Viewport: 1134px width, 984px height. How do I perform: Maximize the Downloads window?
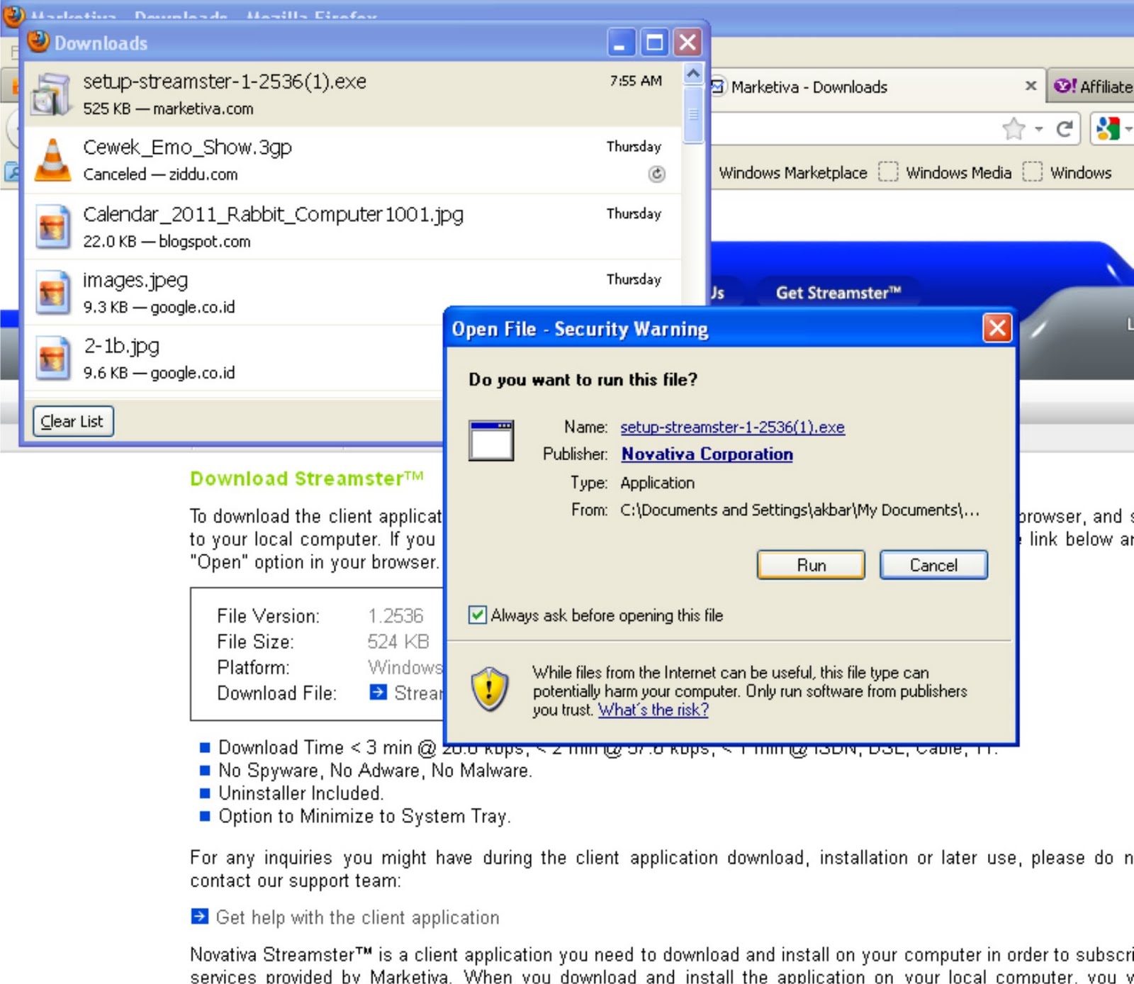coord(654,43)
